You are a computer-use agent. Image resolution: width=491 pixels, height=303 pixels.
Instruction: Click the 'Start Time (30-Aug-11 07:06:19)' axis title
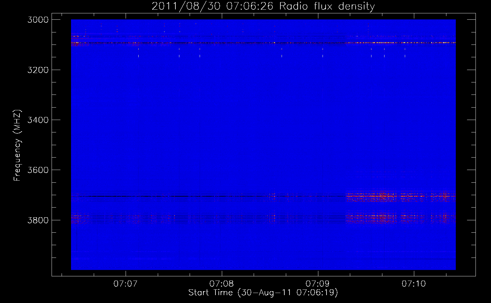tap(263, 293)
